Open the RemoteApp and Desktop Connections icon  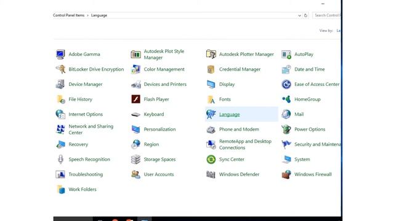click(211, 144)
